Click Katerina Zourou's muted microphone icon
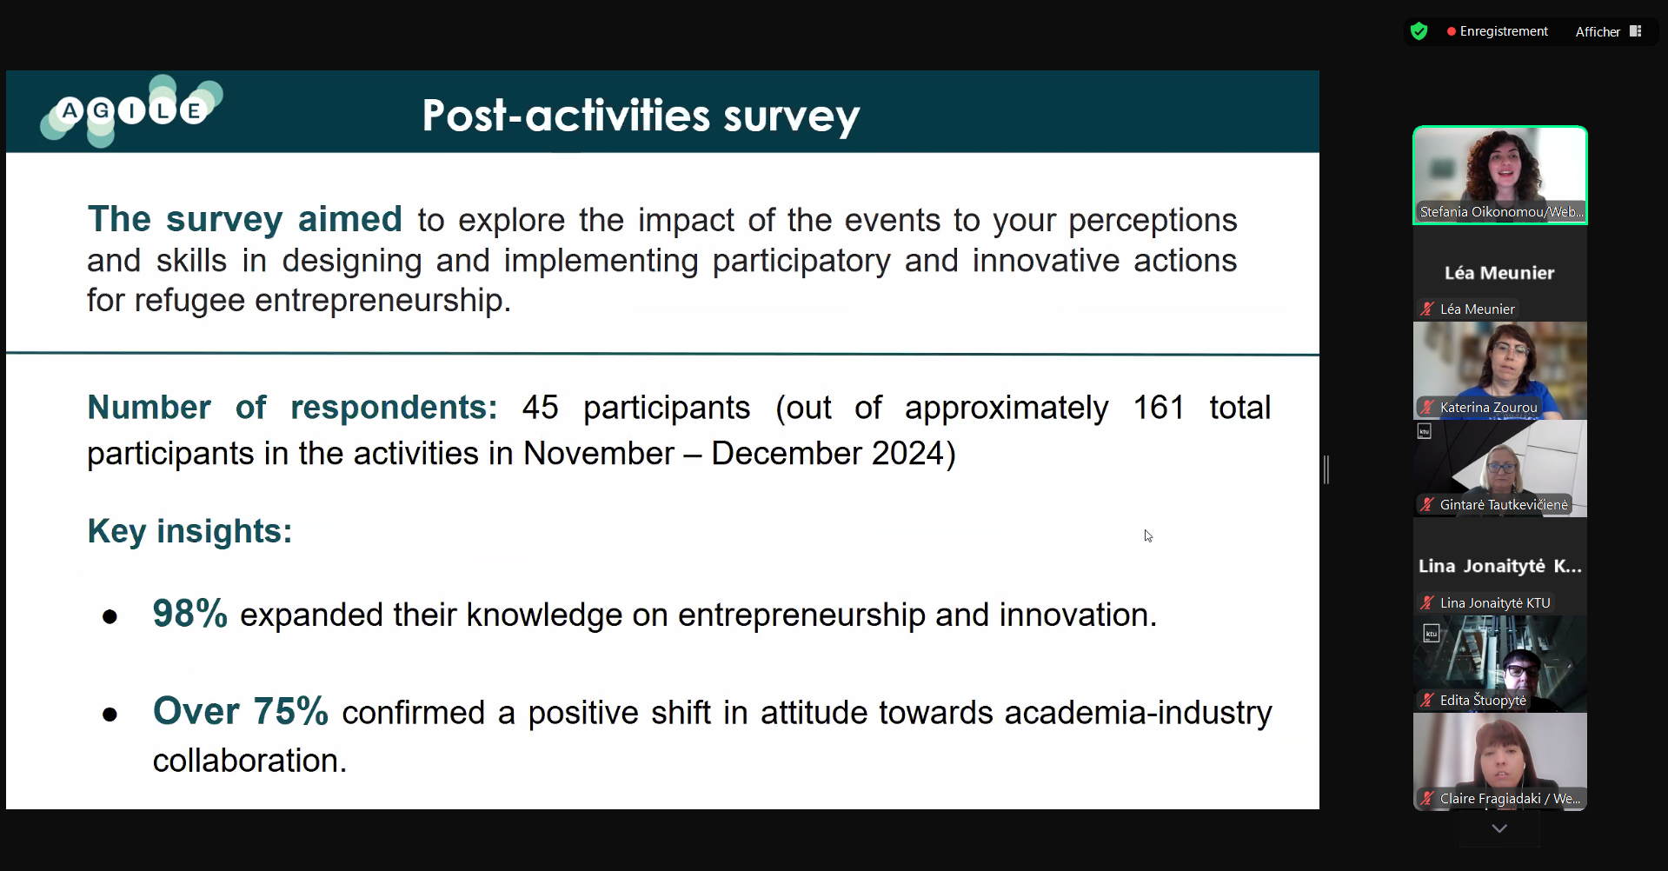 1427,407
